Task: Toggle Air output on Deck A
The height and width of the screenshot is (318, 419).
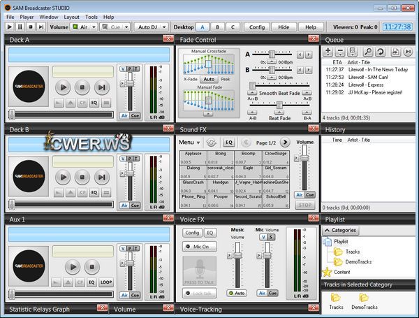Action: (124, 115)
